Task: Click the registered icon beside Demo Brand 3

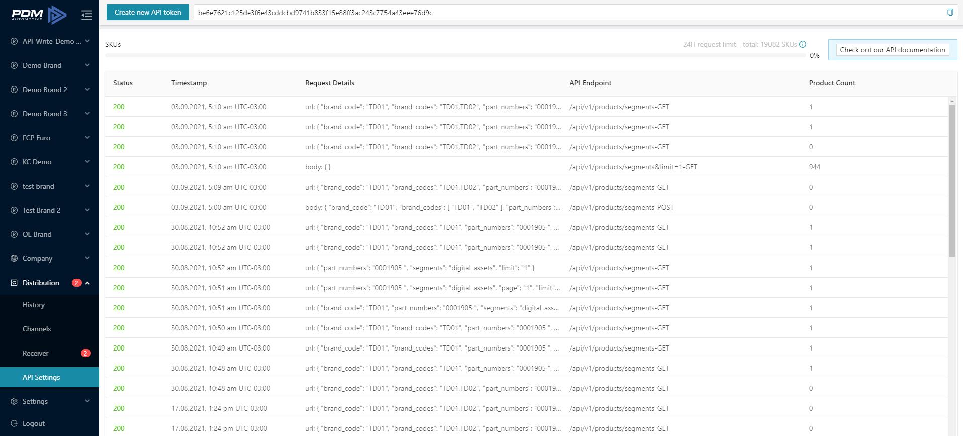Action: coord(14,114)
